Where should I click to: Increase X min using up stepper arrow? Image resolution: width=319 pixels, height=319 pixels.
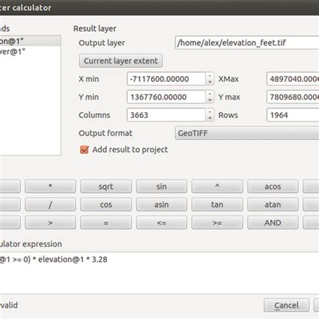click(x=210, y=76)
